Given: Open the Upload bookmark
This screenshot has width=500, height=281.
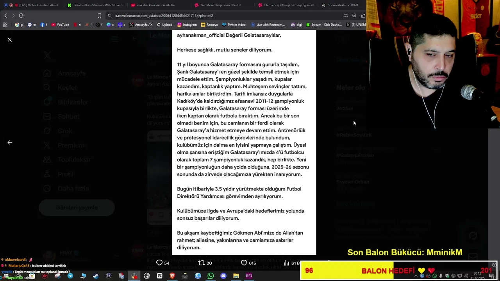Looking at the screenshot, I should 164,25.
